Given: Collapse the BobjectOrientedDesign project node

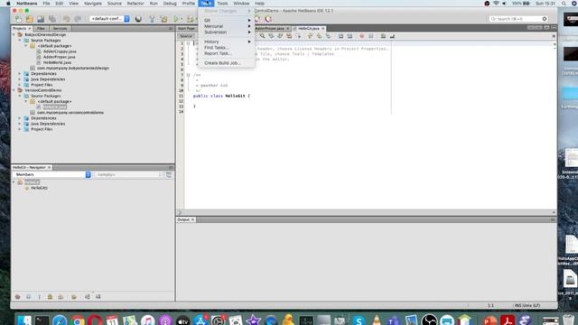Looking at the screenshot, I should [x=14, y=34].
